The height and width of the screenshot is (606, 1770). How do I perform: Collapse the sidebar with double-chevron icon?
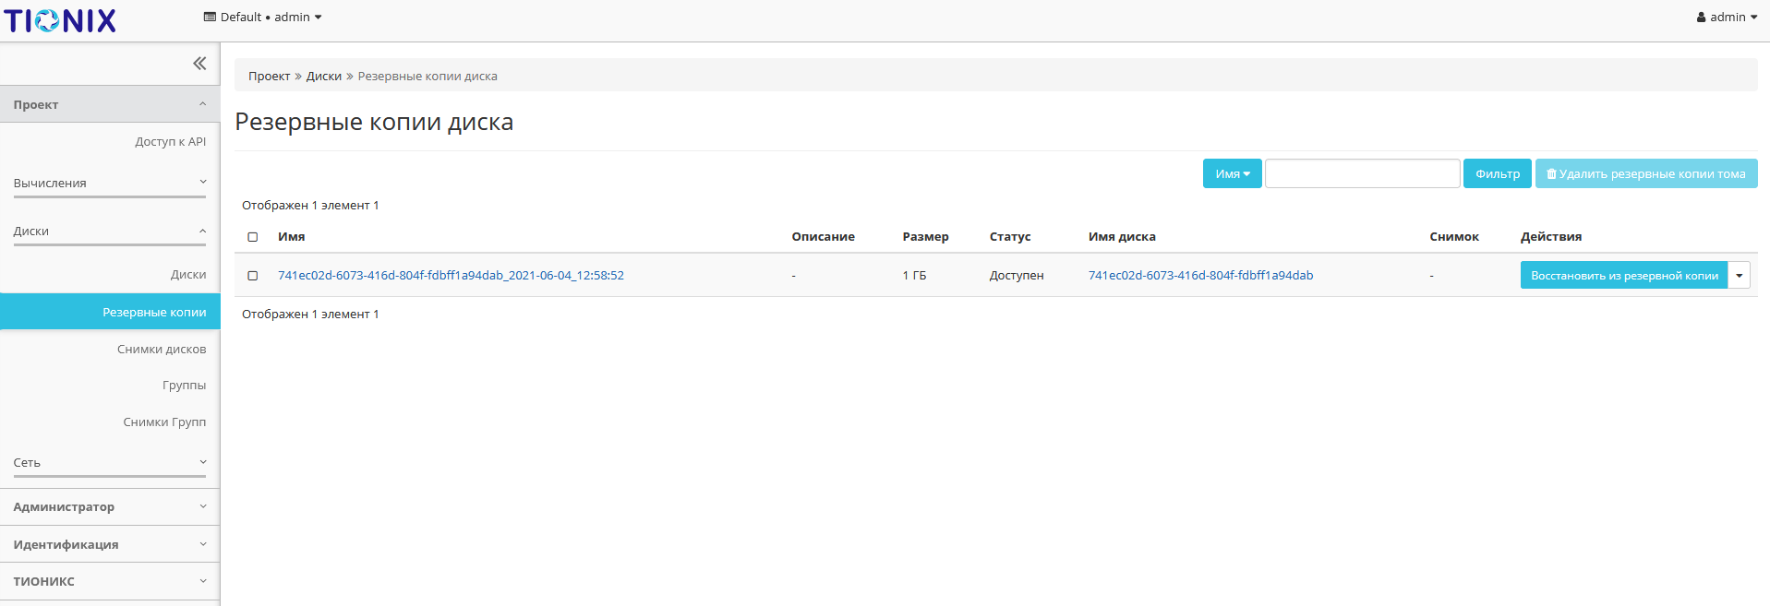(x=199, y=64)
